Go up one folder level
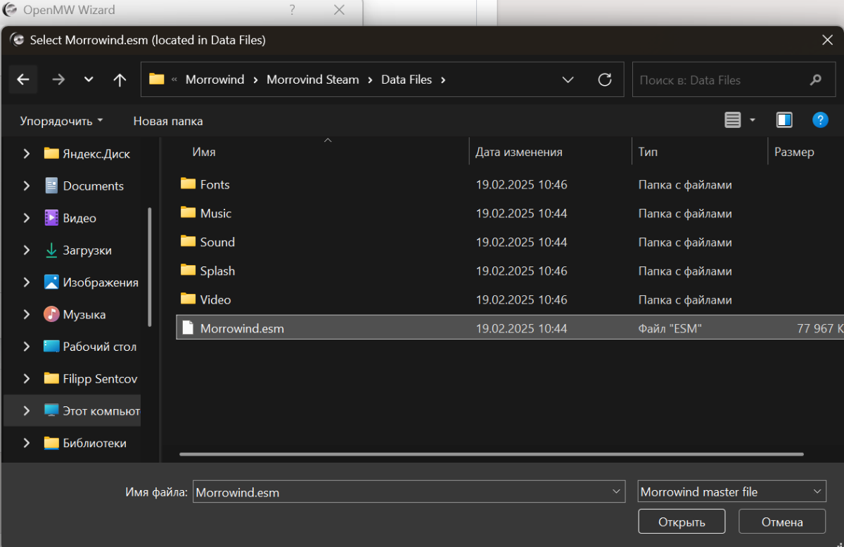The width and height of the screenshot is (844, 547). 120,79
